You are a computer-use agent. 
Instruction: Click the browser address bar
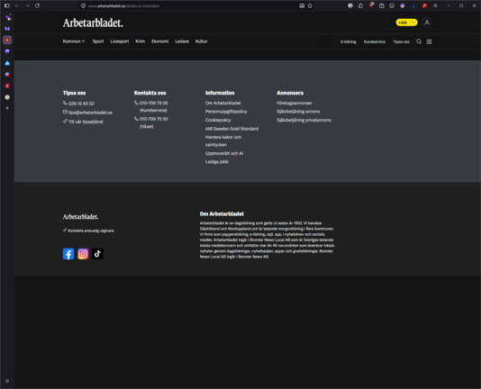pyautogui.click(x=190, y=5)
